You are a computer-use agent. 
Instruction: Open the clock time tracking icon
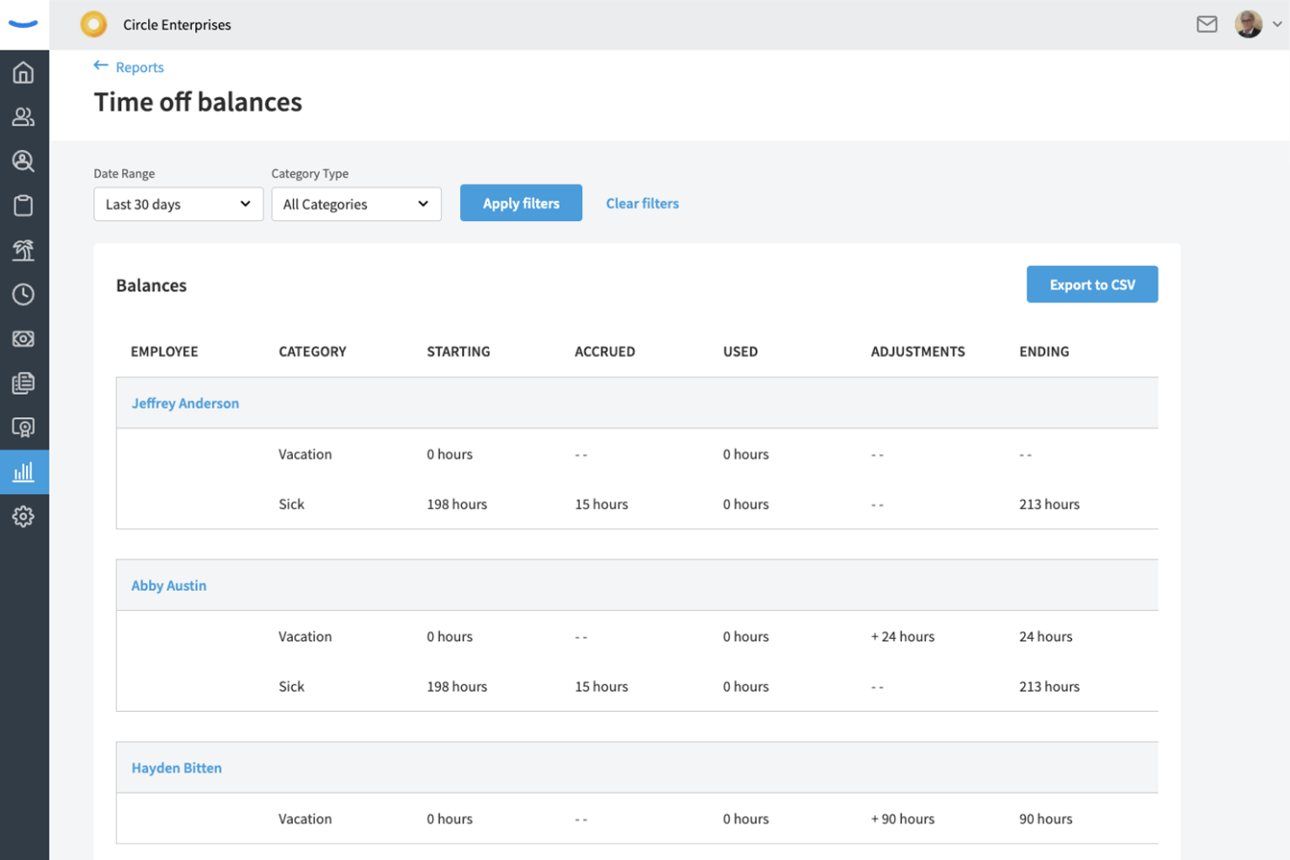(24, 295)
